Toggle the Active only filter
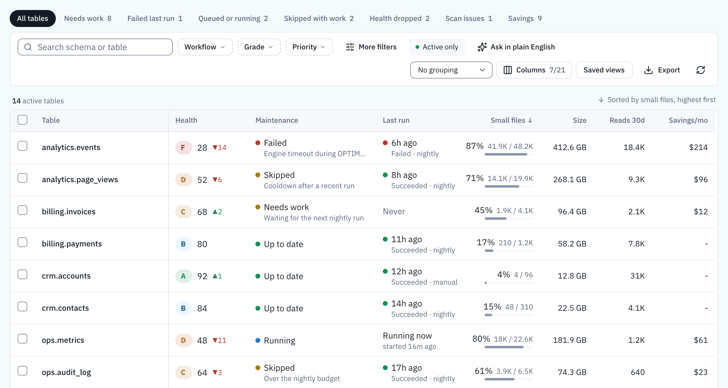Screen dimensions: 728x388 tap(437, 47)
